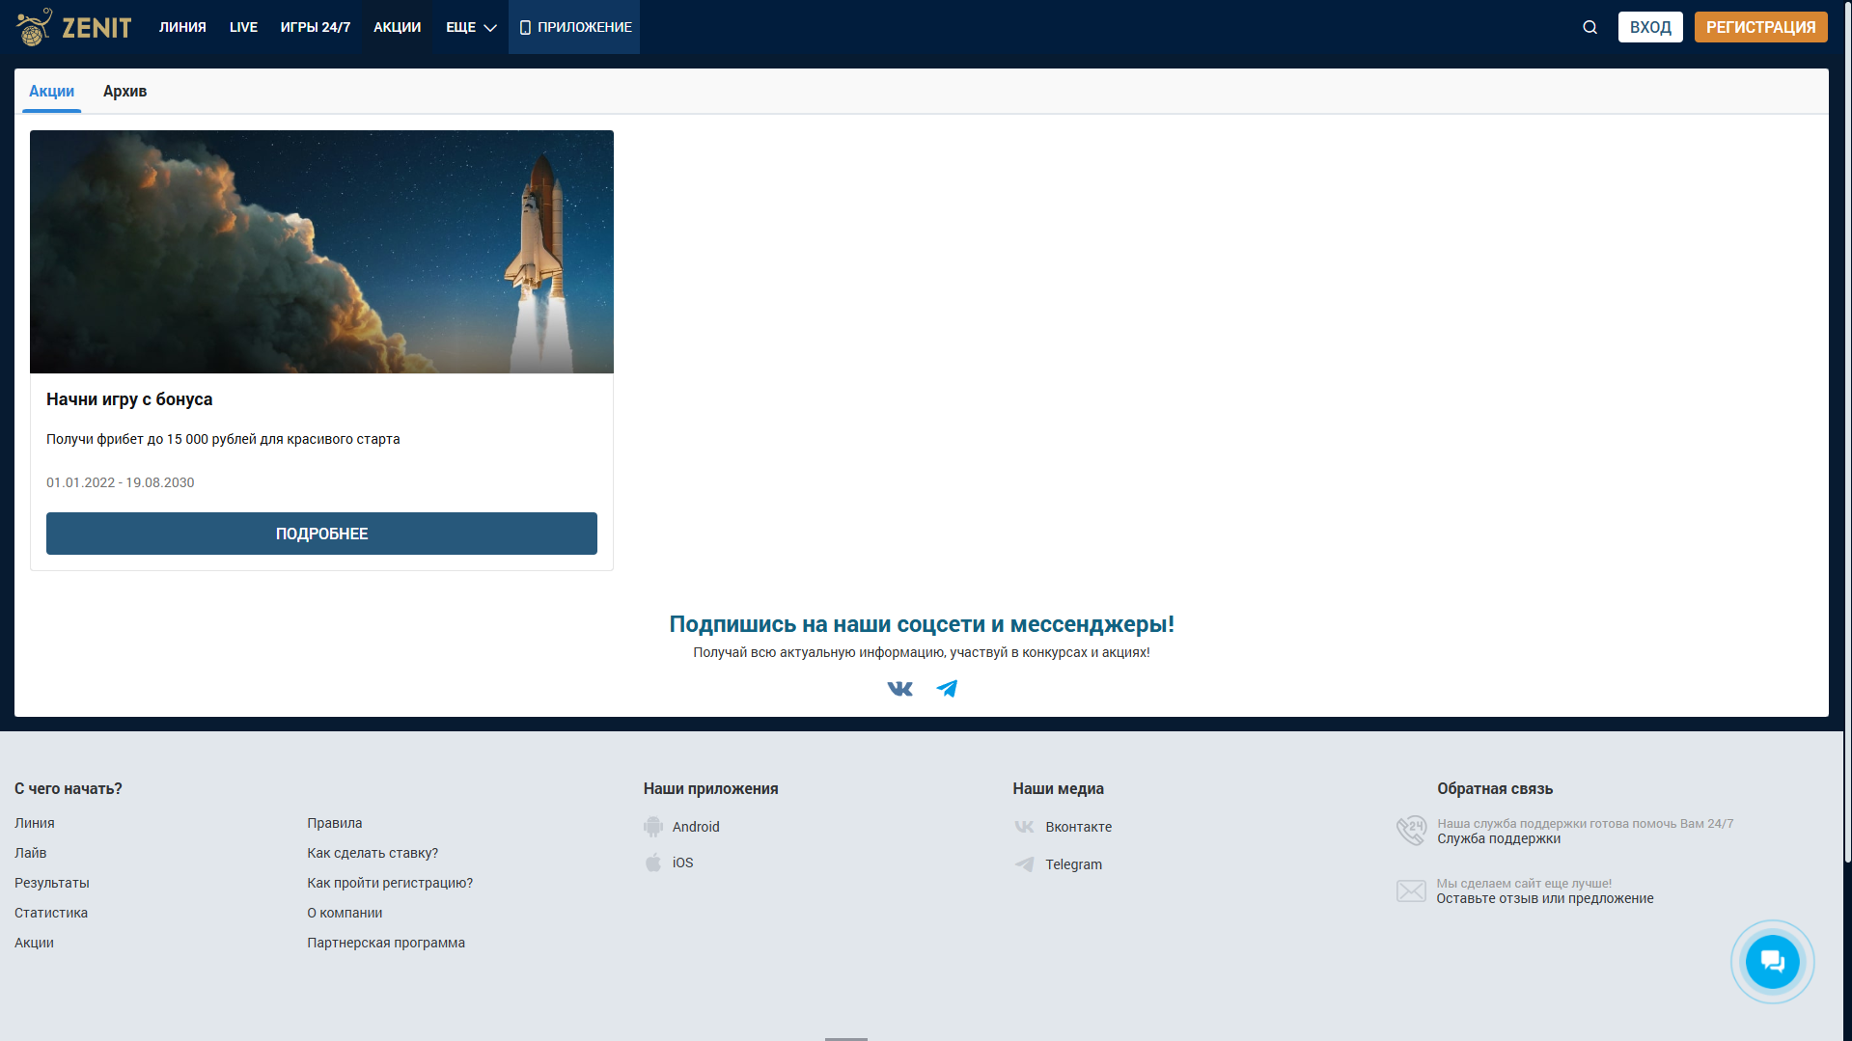Screen dimensions: 1852x1041
Task: Click the Android robot icon in the footer
Action: click(653, 827)
